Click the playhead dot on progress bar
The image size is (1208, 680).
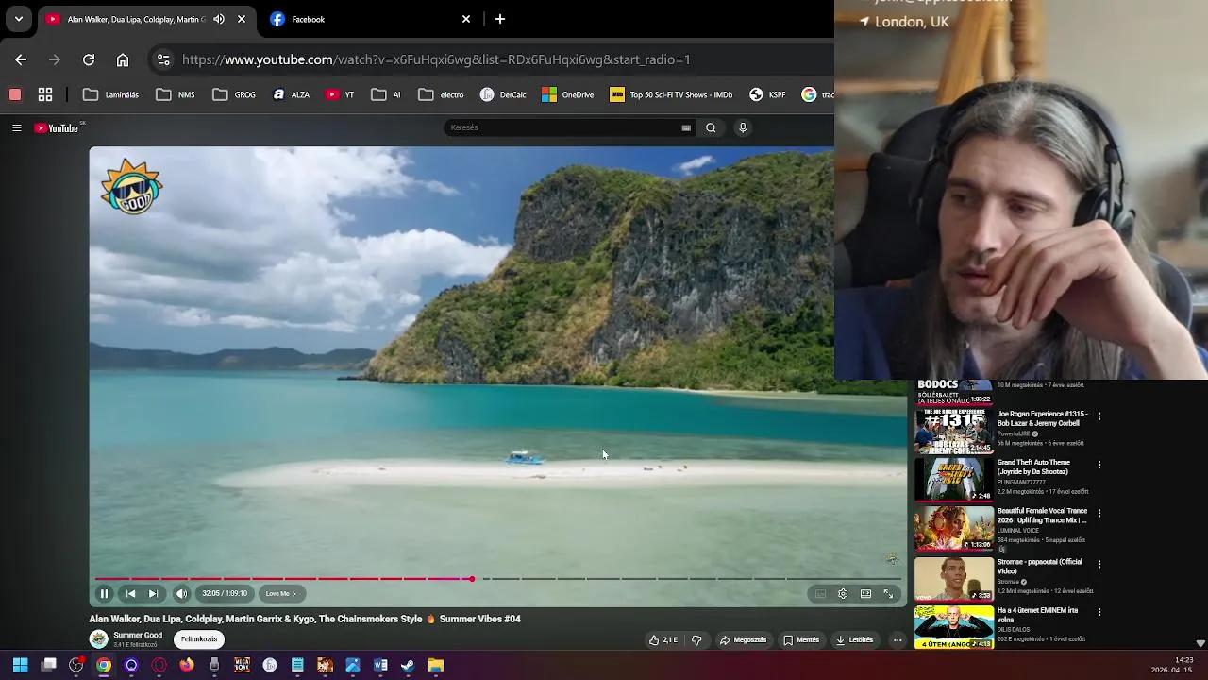[471, 579]
